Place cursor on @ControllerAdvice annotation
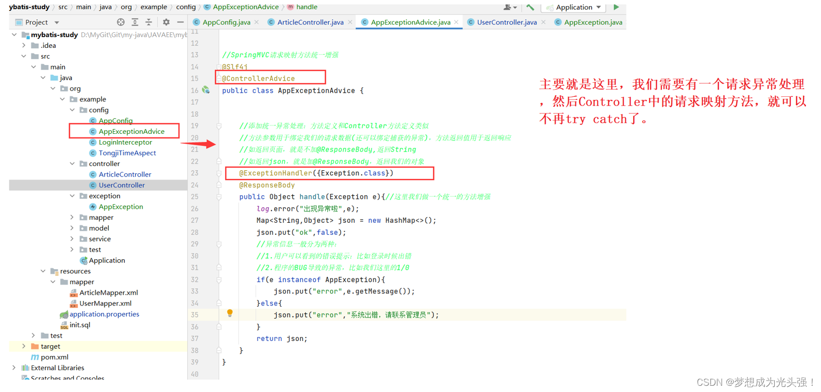Image resolution: width=821 pixels, height=392 pixels. tap(259, 79)
